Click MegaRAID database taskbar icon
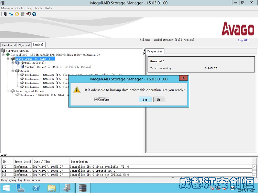This screenshot has width=258, height=193. tap(83, 188)
